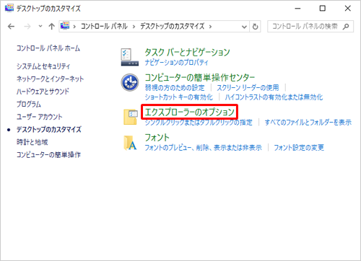Open the Ease of Access Center icon
Image resolution: width=361 pixels, height=261 pixels.
(x=130, y=82)
